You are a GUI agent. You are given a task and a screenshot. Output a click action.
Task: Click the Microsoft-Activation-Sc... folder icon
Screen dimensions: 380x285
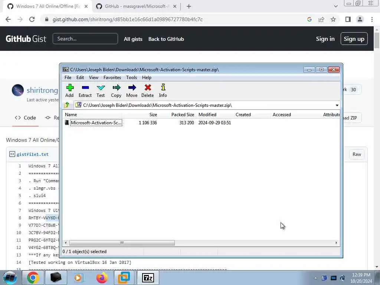(67, 122)
